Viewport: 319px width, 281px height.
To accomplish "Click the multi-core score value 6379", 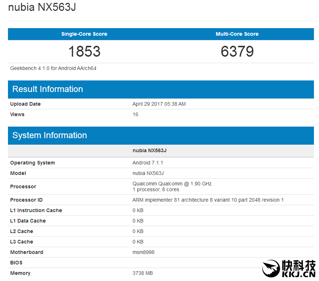I will [237, 52].
